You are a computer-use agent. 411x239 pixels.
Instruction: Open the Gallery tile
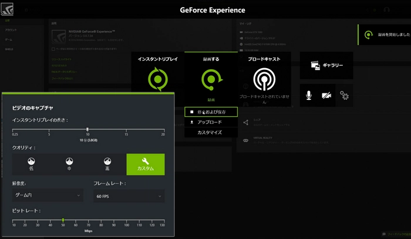326,65
